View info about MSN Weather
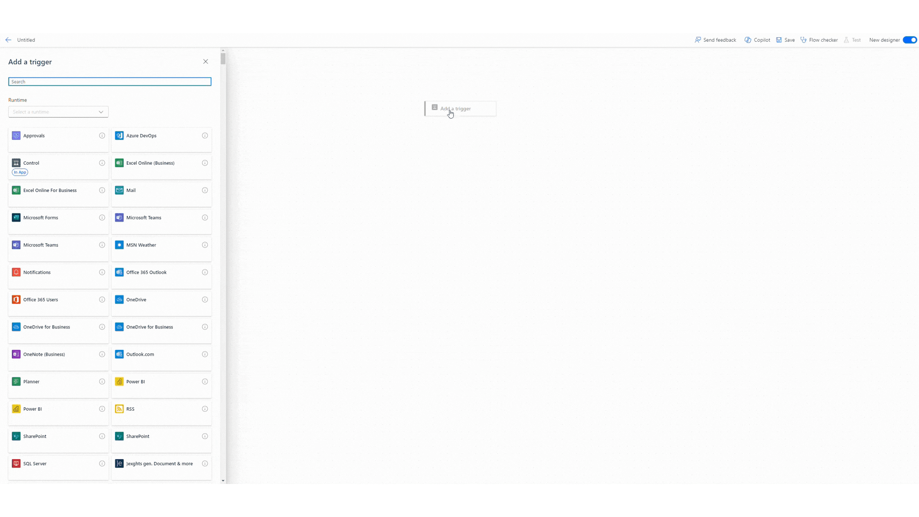 pos(205,245)
